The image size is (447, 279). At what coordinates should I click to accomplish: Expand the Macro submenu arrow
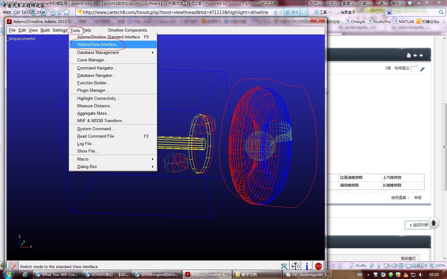(x=152, y=159)
